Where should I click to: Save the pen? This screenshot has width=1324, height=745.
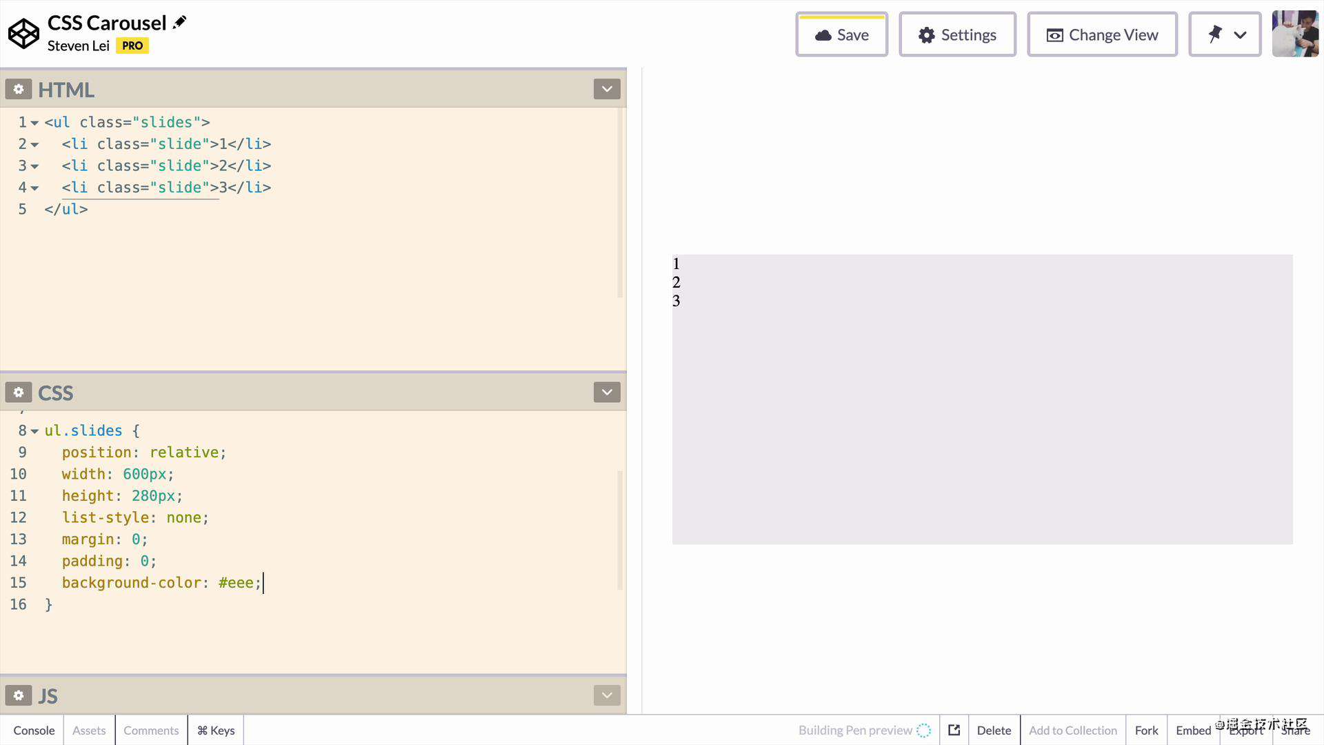(842, 34)
